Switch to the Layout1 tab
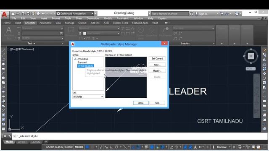The height and width of the screenshot is (151, 269). tap(22, 142)
